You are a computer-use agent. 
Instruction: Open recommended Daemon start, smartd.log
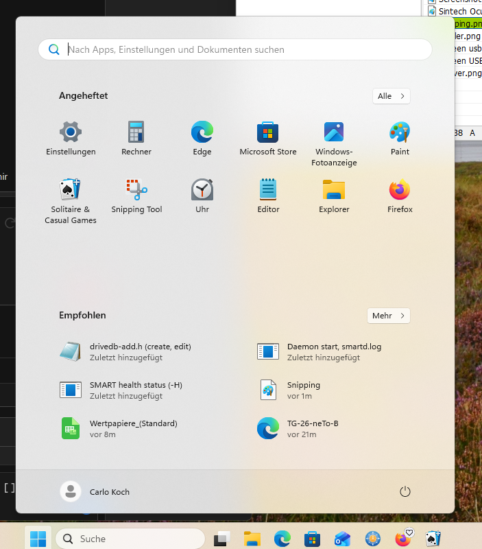click(320, 351)
